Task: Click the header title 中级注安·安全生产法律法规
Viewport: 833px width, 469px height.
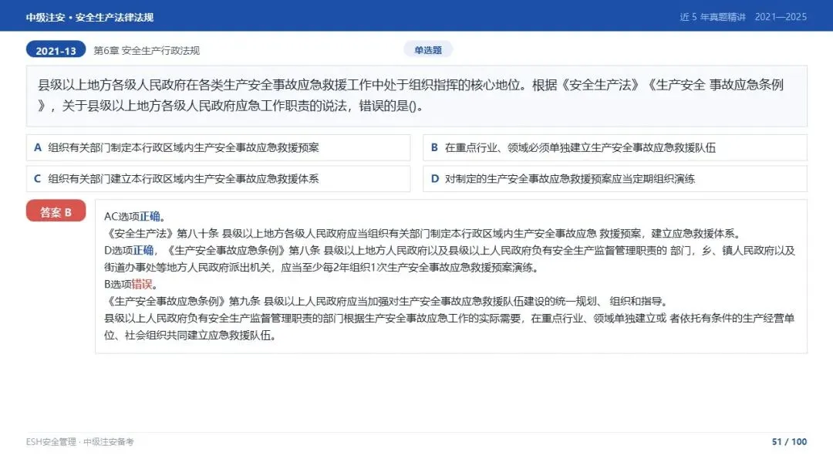Action: [89, 17]
